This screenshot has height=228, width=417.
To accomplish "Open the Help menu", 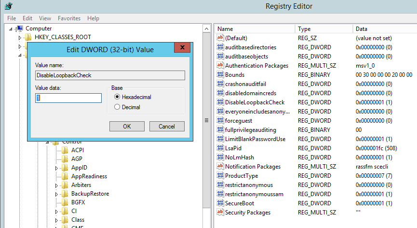I will (x=93, y=18).
